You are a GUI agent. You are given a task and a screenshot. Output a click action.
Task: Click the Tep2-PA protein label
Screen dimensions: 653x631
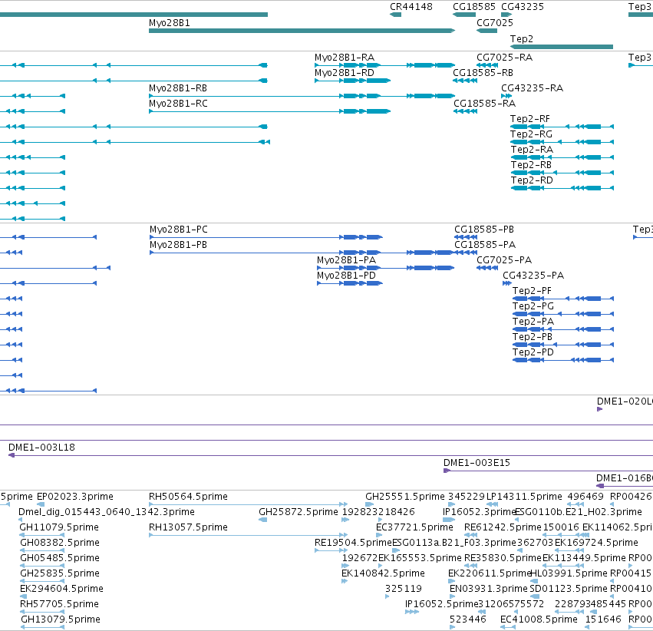tap(533, 322)
